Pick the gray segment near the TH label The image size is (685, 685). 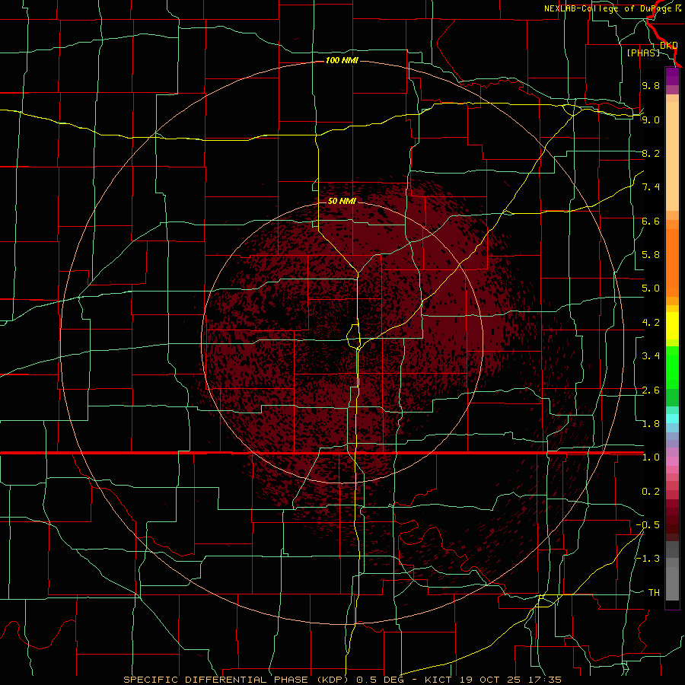pyautogui.click(x=672, y=583)
